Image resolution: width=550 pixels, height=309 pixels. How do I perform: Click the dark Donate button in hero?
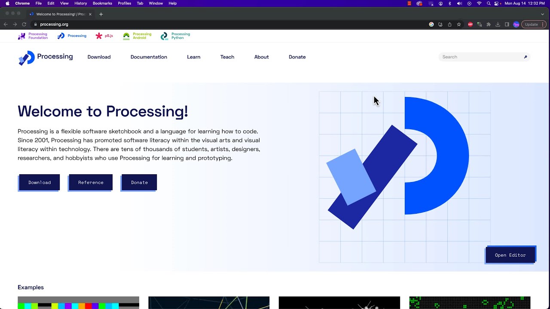point(139,182)
